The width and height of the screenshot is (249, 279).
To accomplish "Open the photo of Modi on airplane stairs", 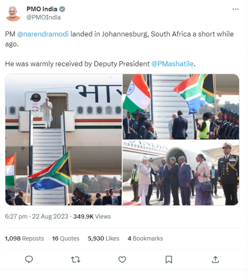I will pos(63,140).
